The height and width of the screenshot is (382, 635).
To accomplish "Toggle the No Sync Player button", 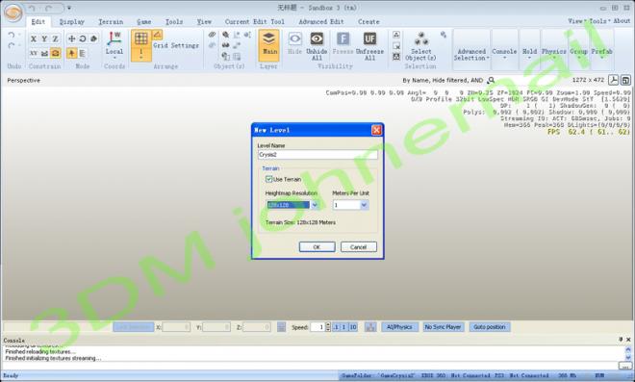I will point(443,327).
